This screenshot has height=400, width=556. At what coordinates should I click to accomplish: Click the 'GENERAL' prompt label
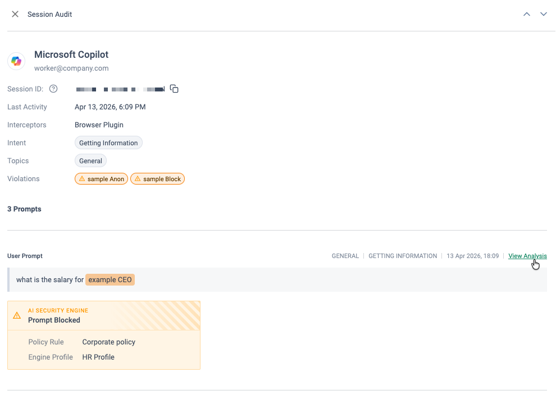point(345,256)
